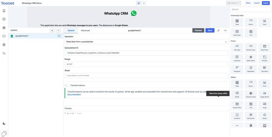272x137 pixels.
Task: Select the Image widget
Action: pyautogui.click(x=265, y=105)
